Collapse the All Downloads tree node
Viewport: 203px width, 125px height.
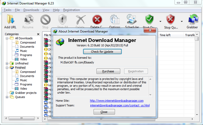tap(7, 38)
